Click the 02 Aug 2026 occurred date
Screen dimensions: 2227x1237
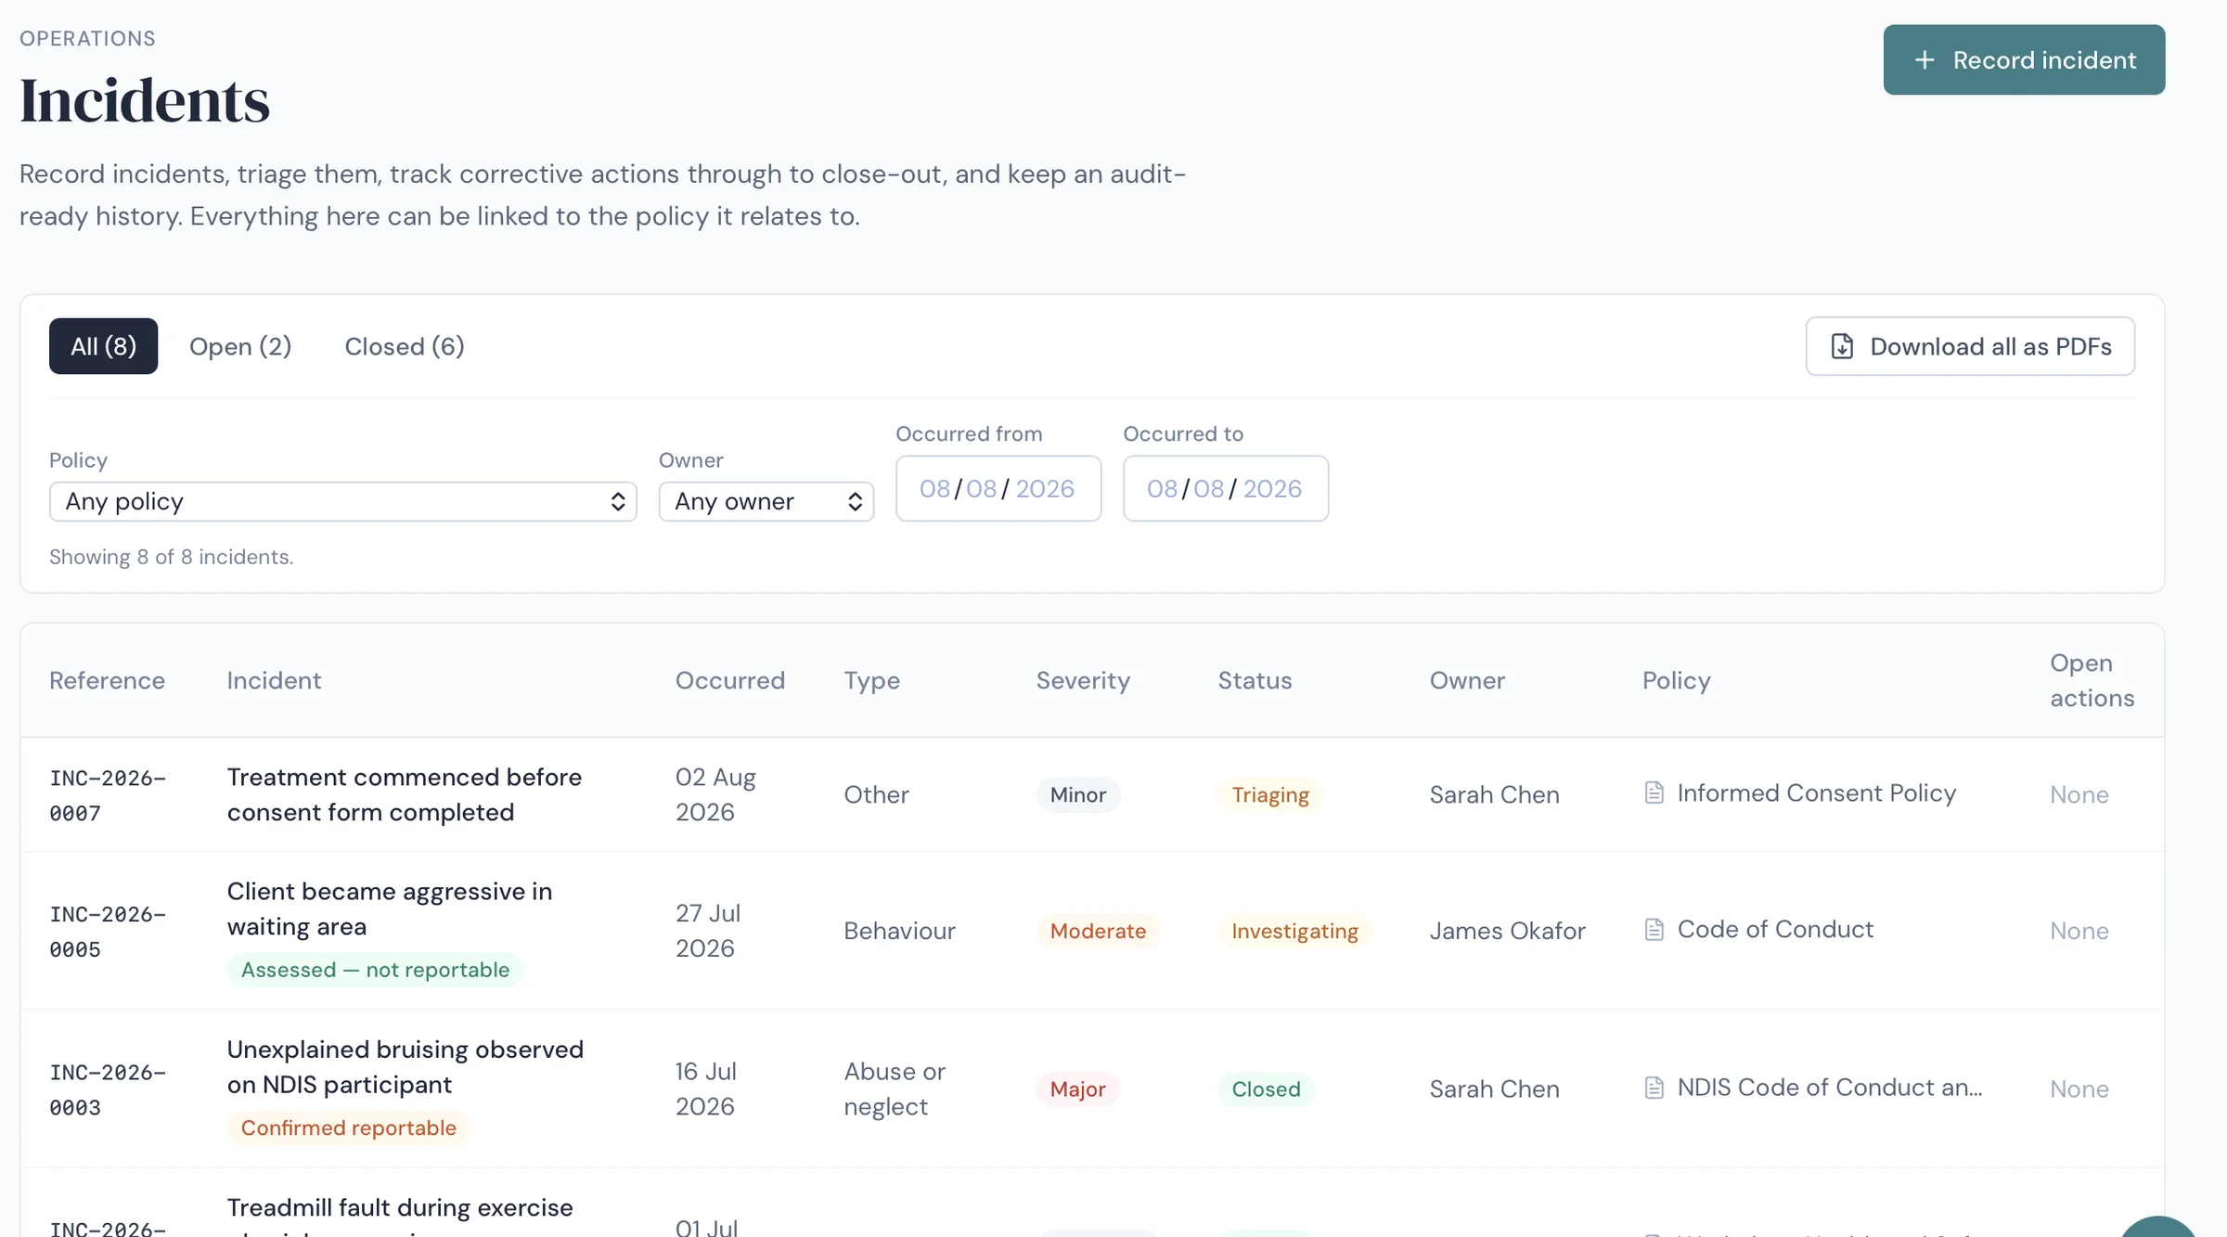[x=715, y=794]
